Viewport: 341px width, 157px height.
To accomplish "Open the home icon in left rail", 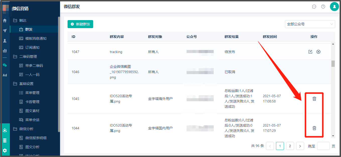I will 5,21.
